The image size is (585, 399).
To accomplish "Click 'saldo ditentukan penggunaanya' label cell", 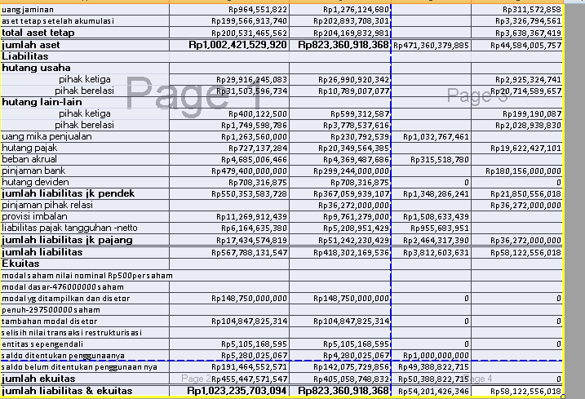I will [x=85, y=356].
